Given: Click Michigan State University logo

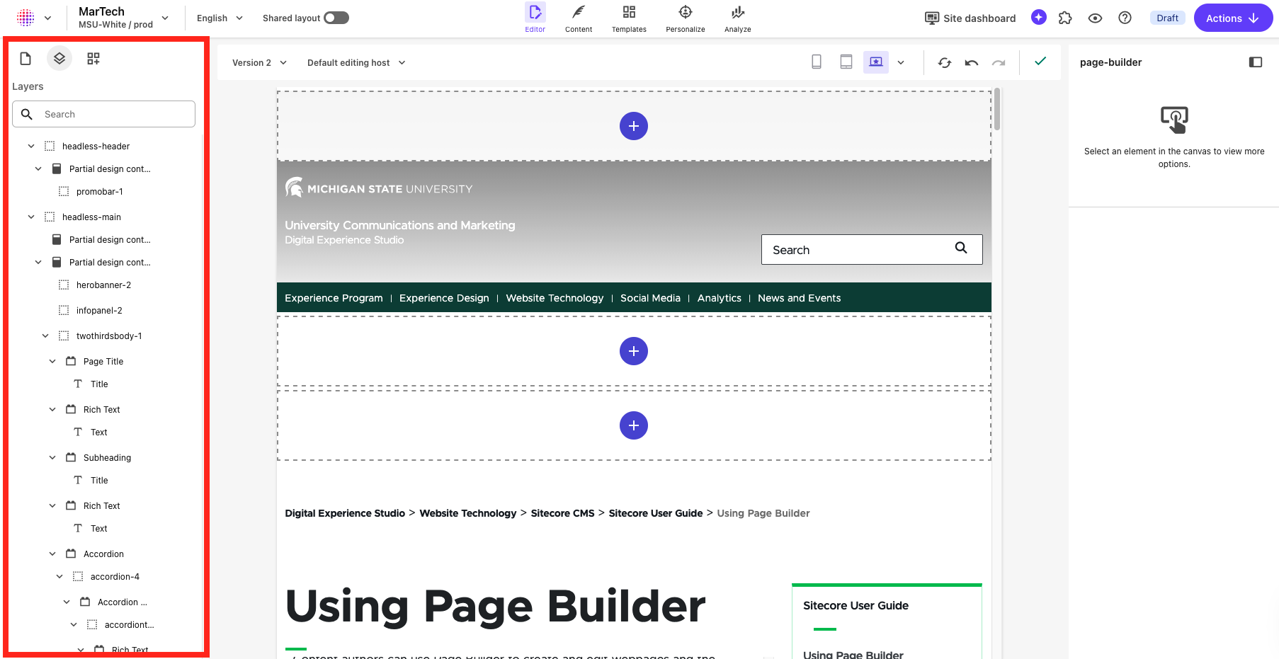Looking at the screenshot, I should [x=379, y=188].
